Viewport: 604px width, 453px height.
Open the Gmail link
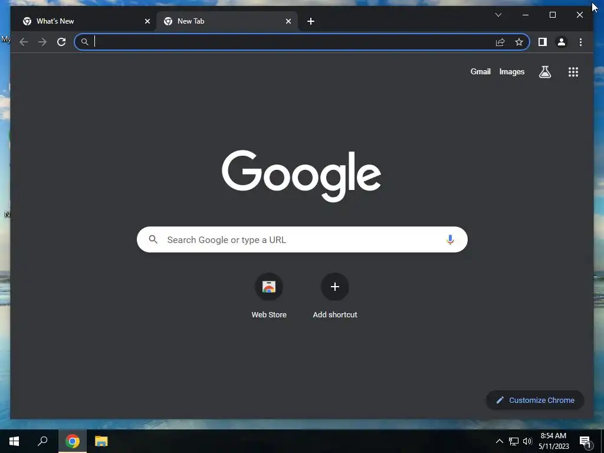click(x=480, y=71)
